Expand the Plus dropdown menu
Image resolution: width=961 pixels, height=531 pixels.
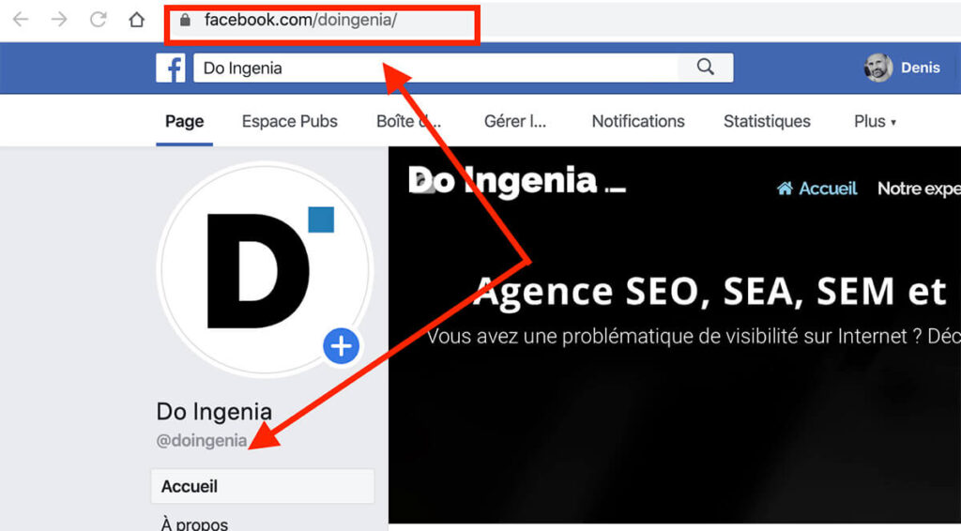tap(875, 121)
